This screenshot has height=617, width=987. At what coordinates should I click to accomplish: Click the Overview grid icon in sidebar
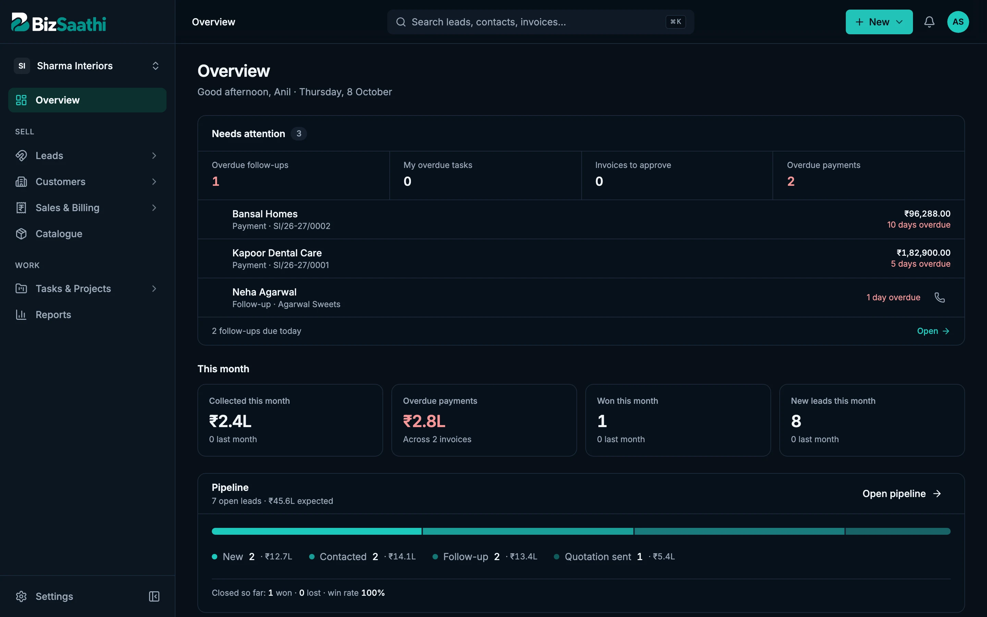pos(21,100)
